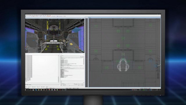Select the green entity marker directly above the wireframe model
The height and width of the screenshot is (105, 186).
tap(123, 55)
